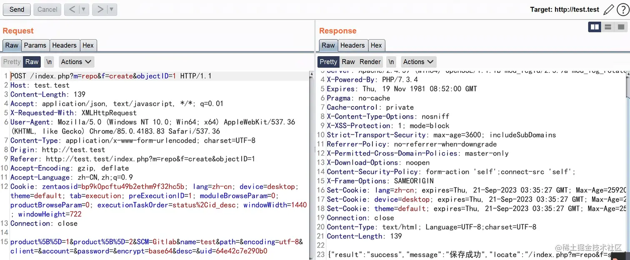
Task: Switch response view to Render
Action: tap(370, 62)
